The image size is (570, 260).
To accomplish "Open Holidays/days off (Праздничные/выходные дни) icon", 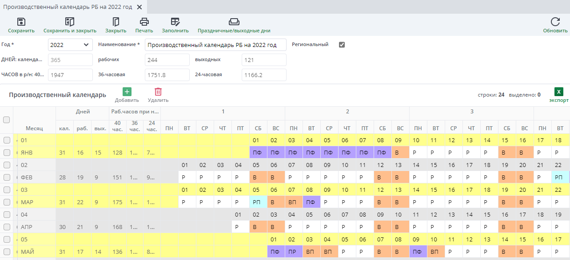I will coord(234,22).
